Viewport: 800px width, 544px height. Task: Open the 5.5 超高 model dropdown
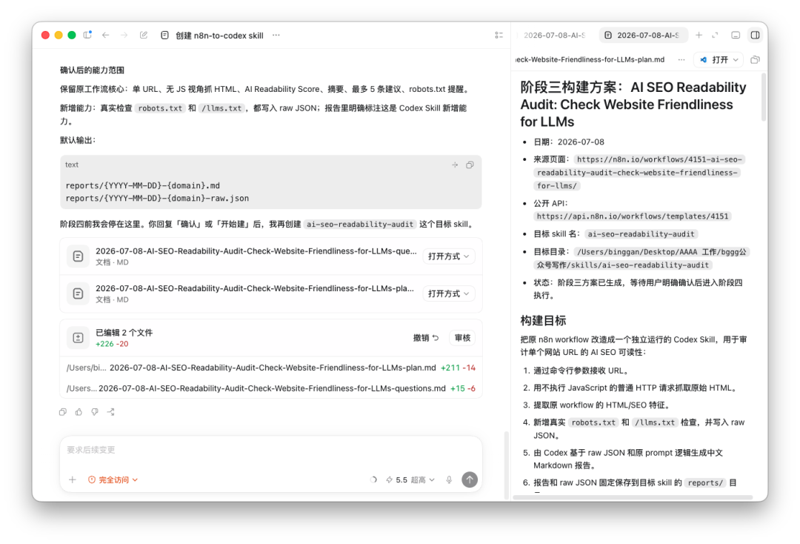(x=410, y=480)
